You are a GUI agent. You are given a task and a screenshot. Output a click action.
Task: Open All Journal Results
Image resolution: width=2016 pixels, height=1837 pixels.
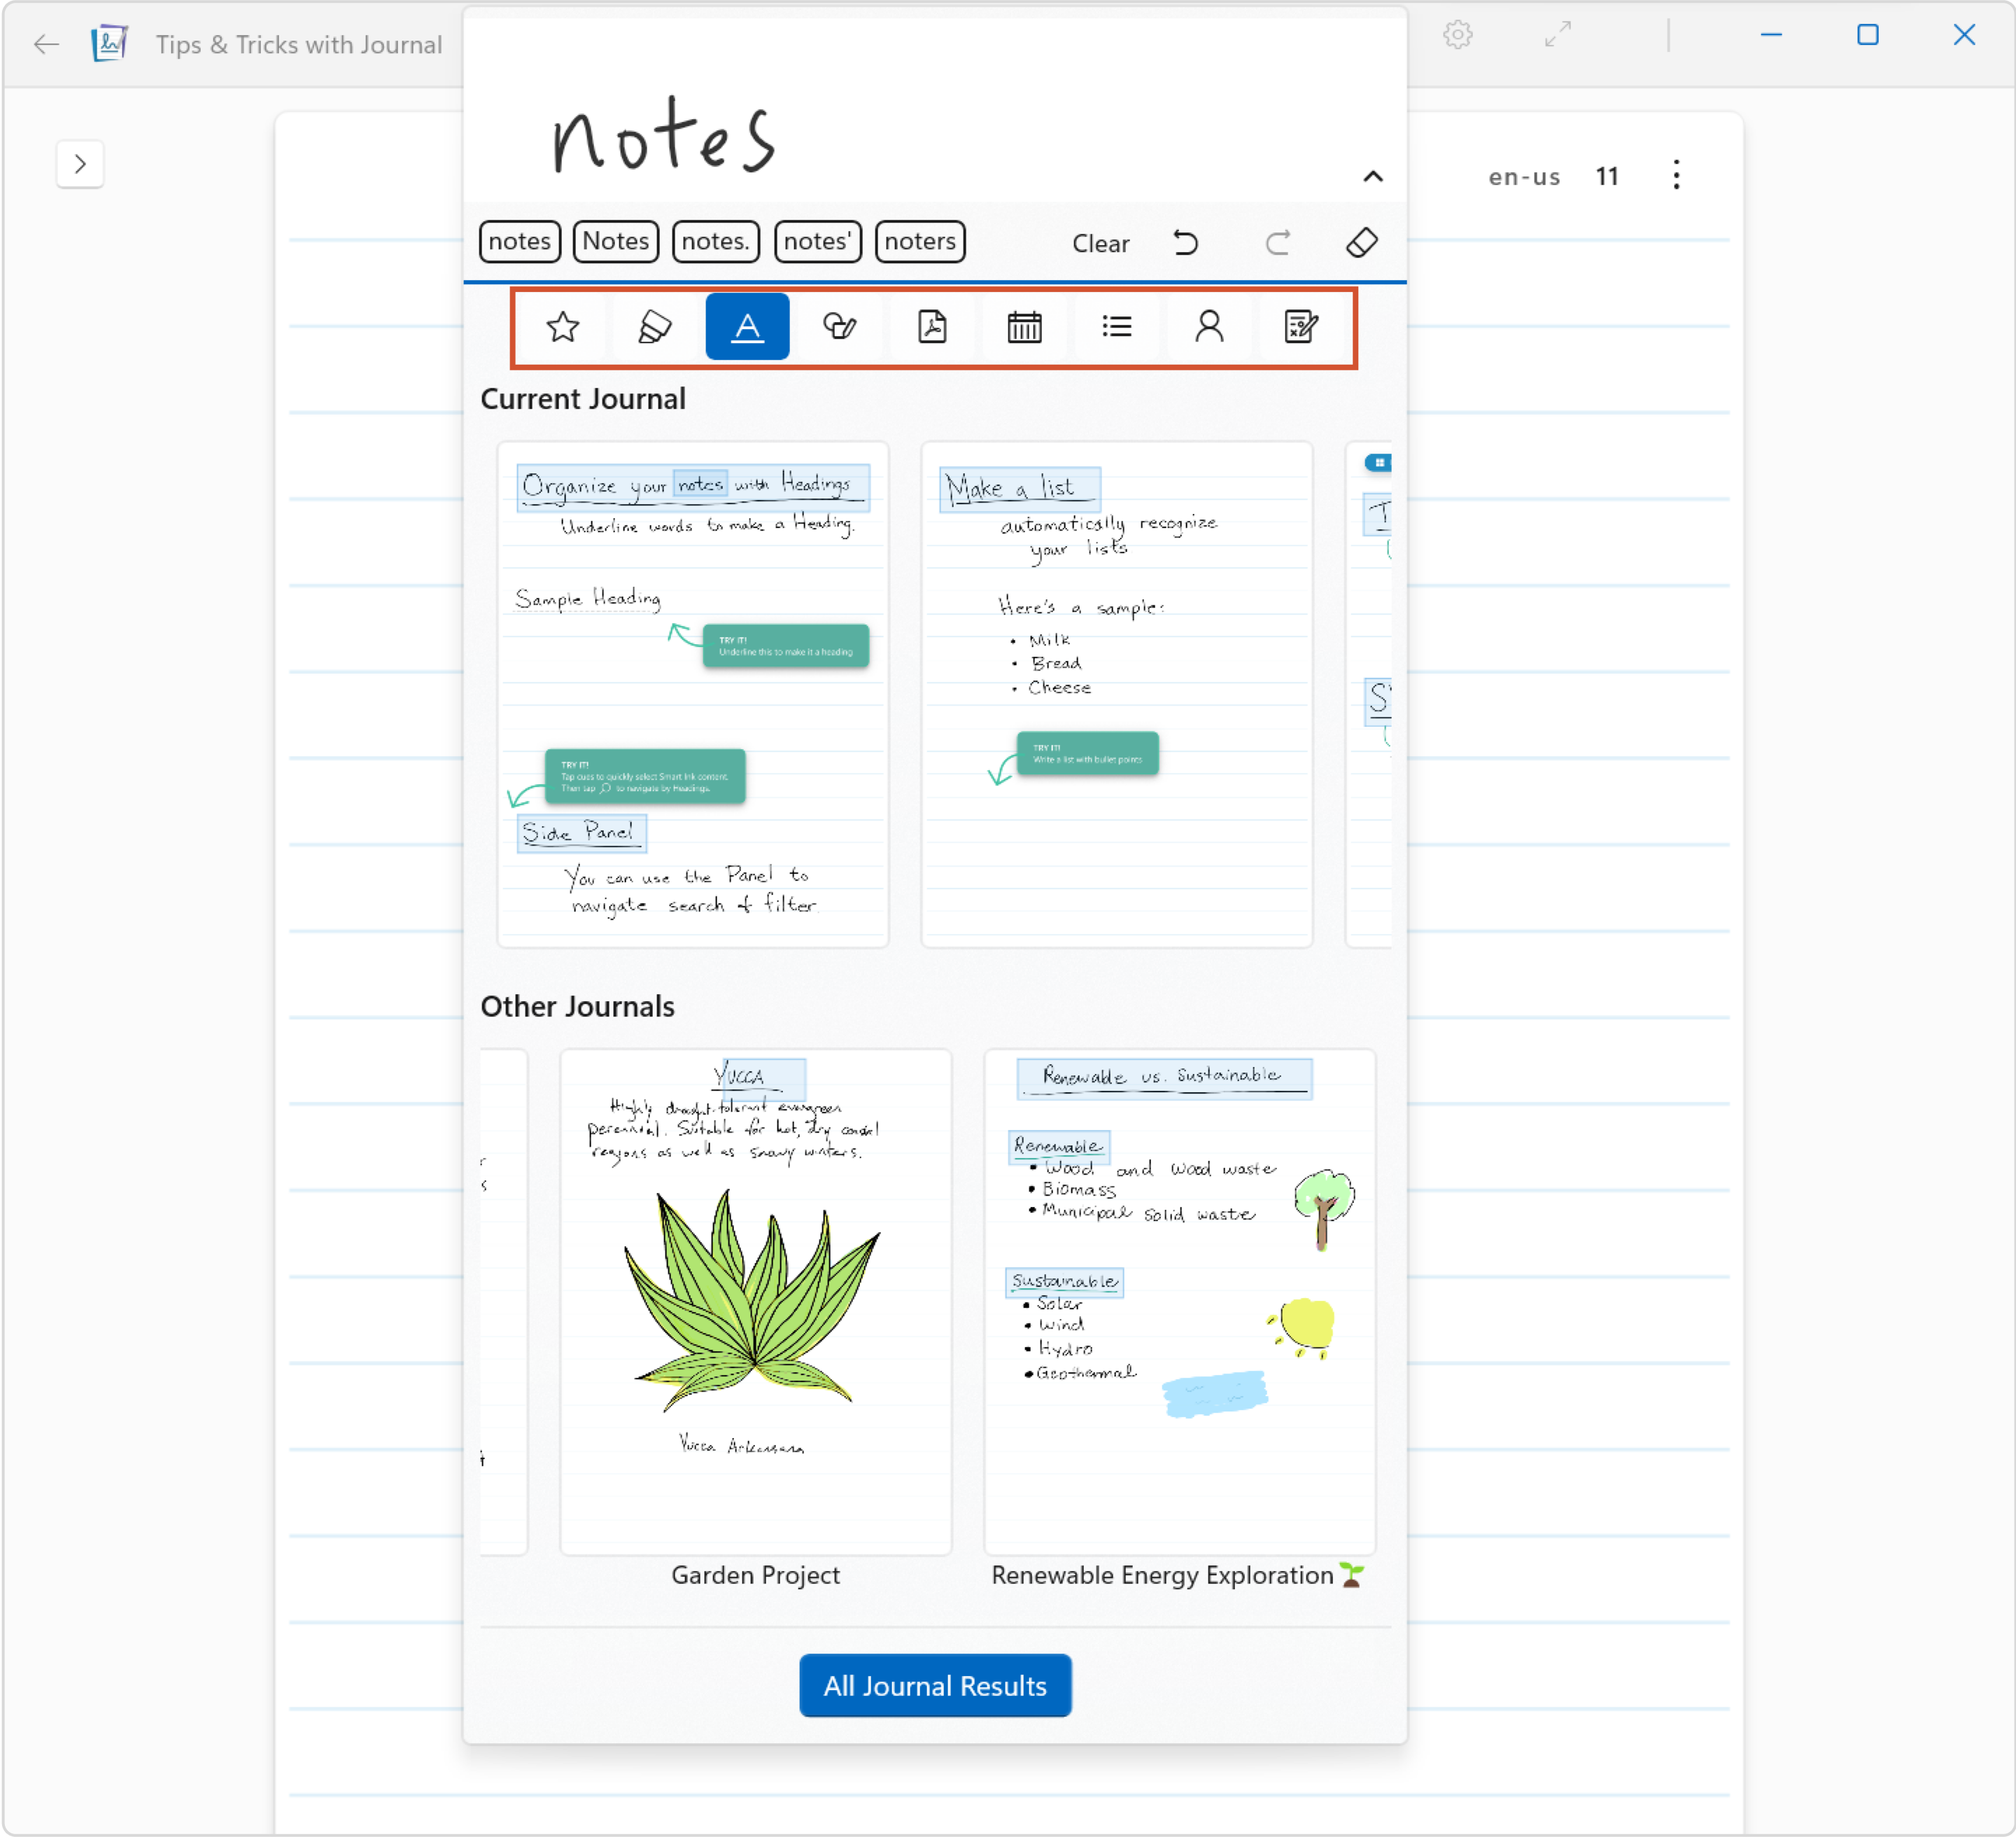[934, 1685]
